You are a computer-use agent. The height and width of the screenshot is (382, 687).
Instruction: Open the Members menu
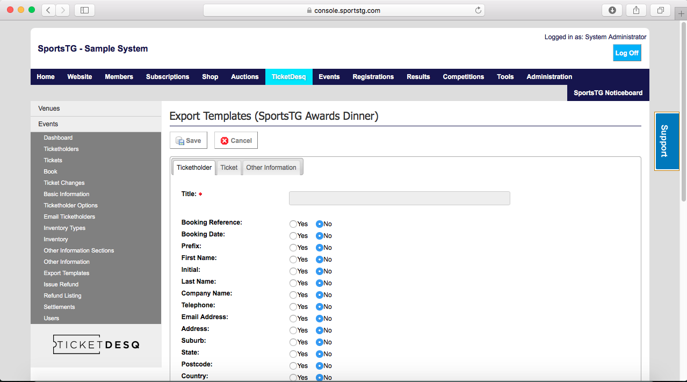pos(119,77)
